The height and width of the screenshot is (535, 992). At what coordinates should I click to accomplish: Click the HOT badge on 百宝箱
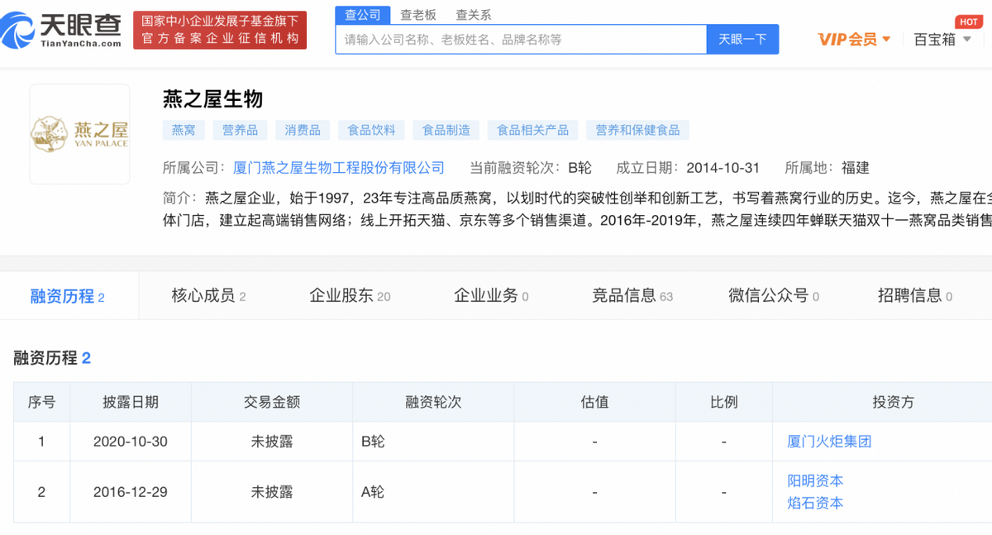tap(968, 22)
